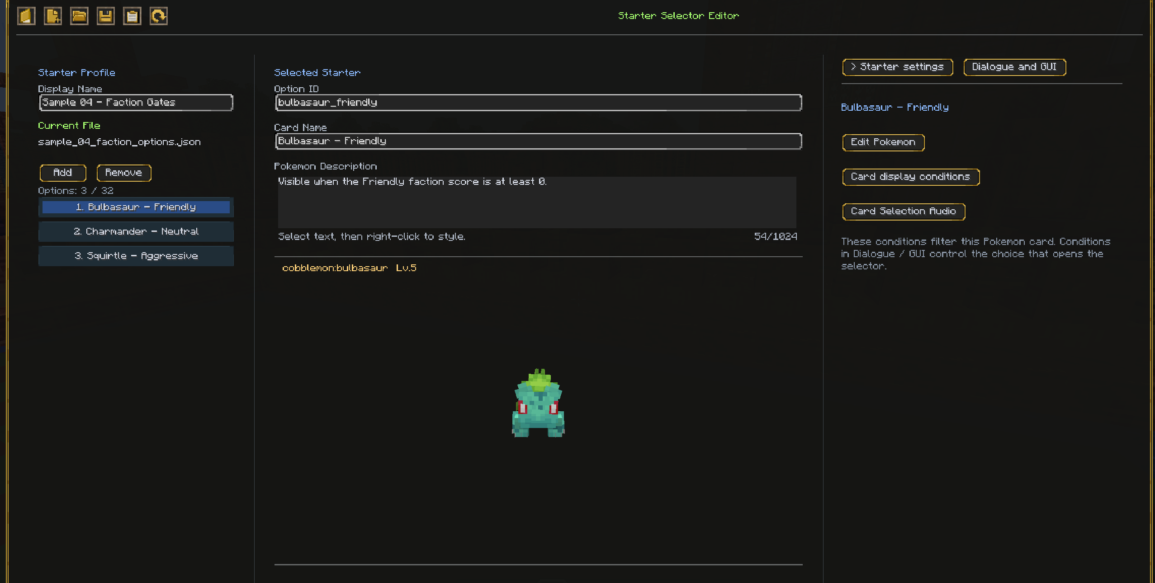Open the folder icon in toolbar
Image resolution: width=1155 pixels, height=583 pixels.
[x=79, y=16]
